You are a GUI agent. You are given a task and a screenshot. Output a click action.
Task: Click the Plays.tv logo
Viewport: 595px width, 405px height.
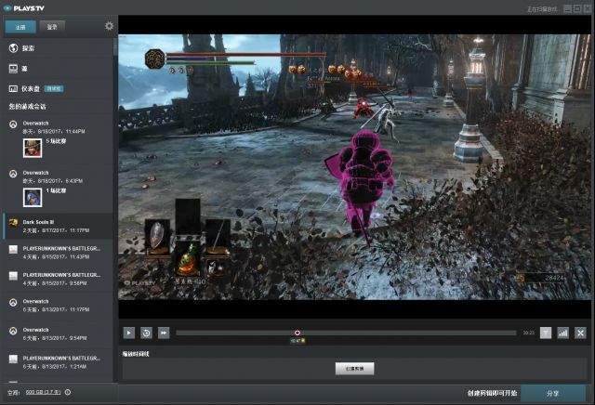click(23, 8)
